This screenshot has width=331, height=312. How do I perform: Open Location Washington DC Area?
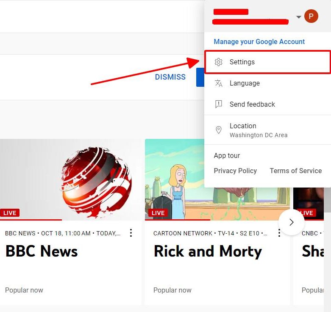pos(267,130)
